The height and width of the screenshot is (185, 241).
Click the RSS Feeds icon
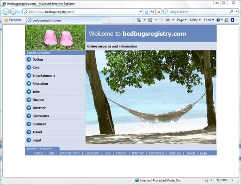click(x=150, y=20)
